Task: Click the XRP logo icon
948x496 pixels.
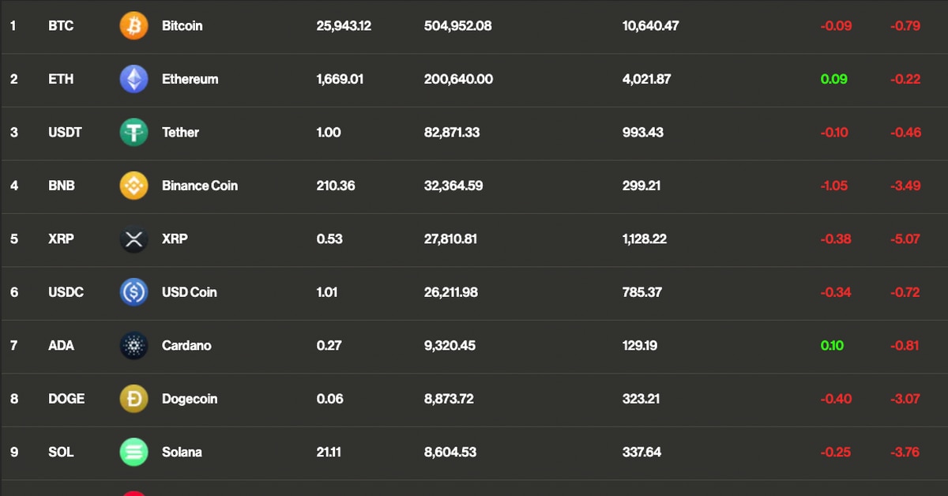Action: 134,239
